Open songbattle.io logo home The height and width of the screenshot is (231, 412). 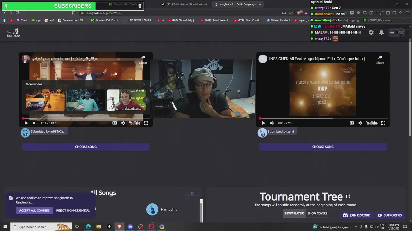pos(14,32)
